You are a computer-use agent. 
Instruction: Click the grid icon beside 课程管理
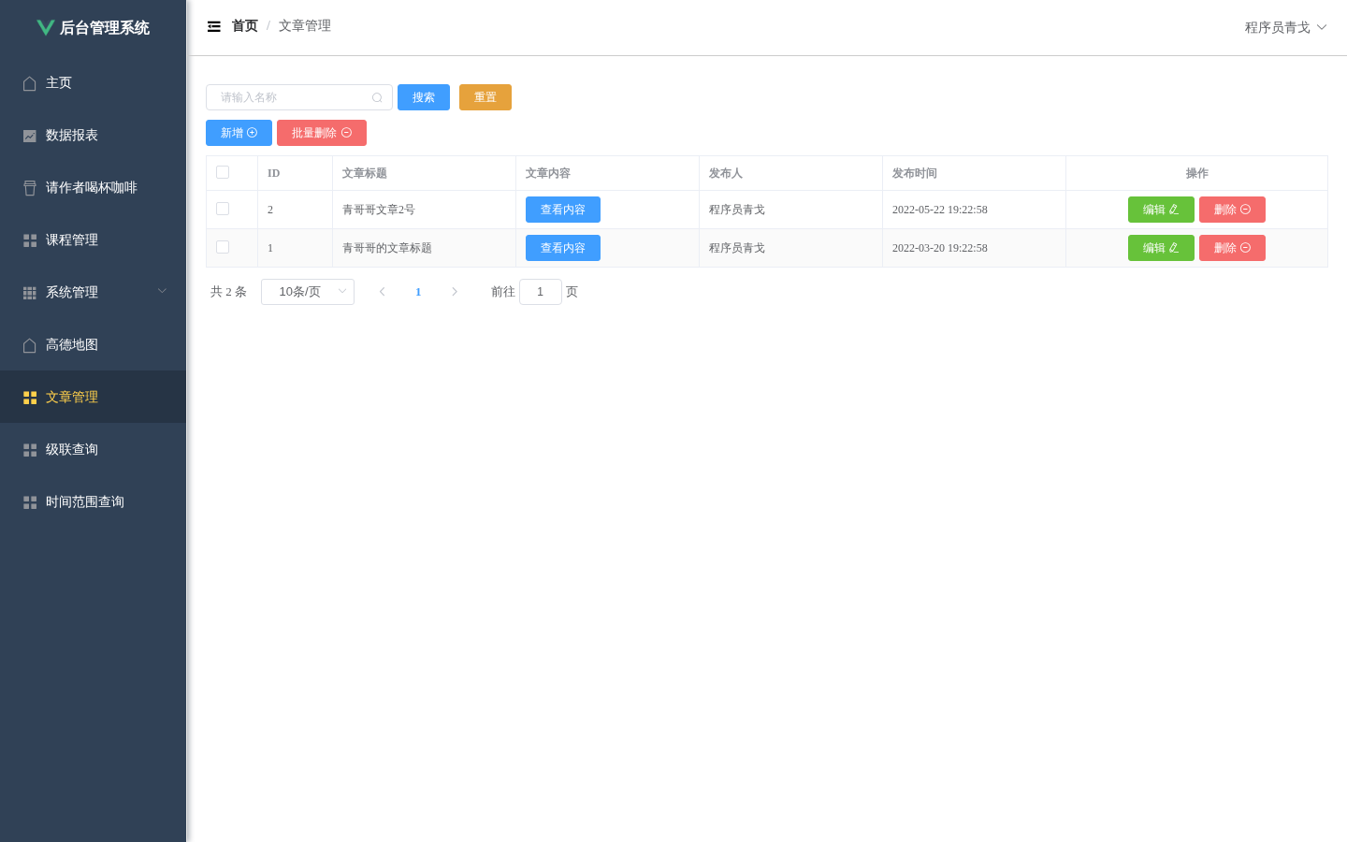click(x=30, y=240)
